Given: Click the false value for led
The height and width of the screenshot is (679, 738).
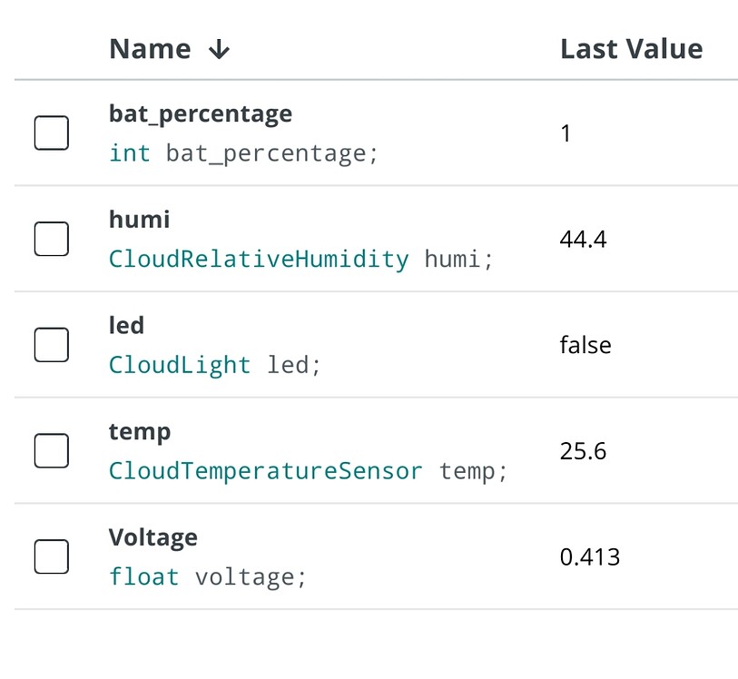Looking at the screenshot, I should point(586,345).
